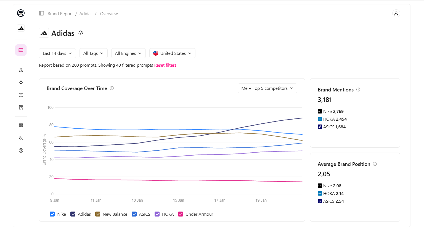424x238 pixels.
Task: Click the sparkle AI icon in sidebar
Action: tap(21, 82)
